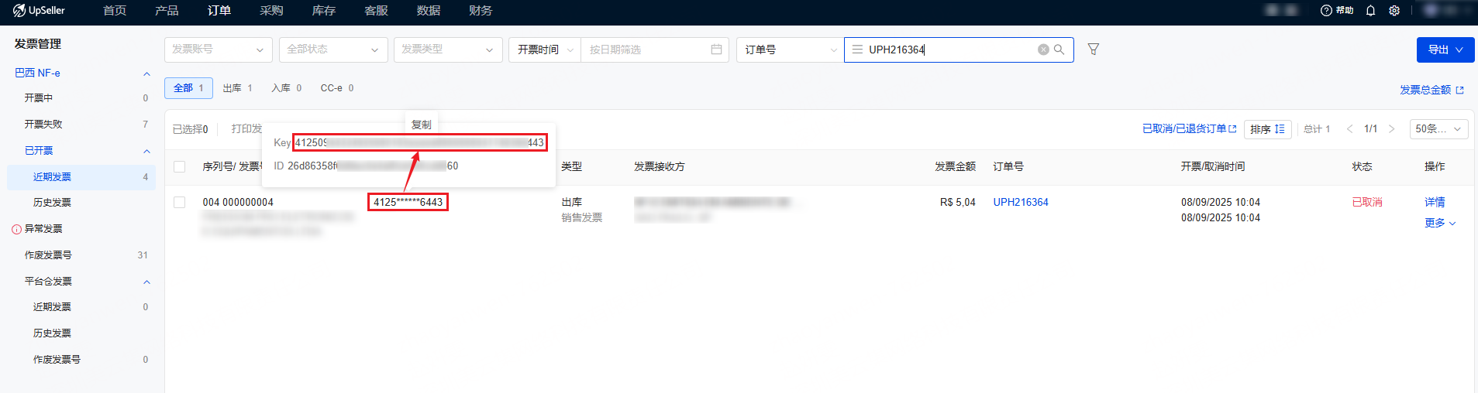Toggle the select-all header checkbox
This screenshot has width=1478, height=393.
tap(180, 167)
